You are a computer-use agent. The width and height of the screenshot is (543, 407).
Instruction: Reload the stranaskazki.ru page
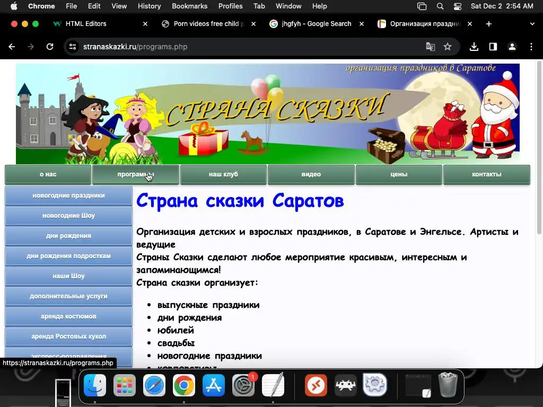[50, 47]
